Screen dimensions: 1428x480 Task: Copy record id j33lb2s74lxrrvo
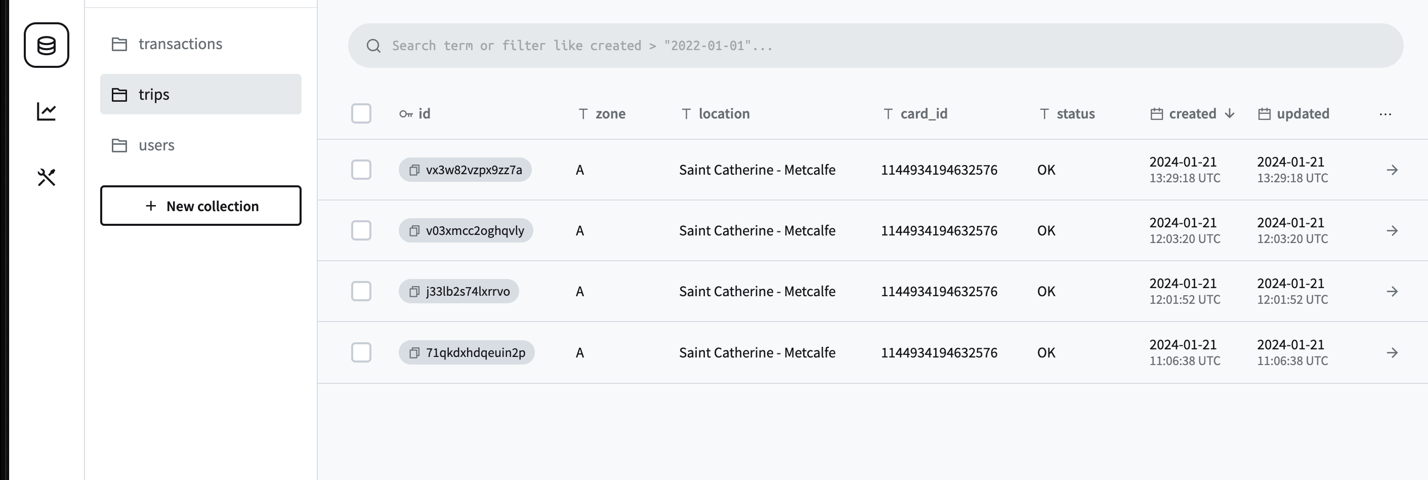(414, 292)
